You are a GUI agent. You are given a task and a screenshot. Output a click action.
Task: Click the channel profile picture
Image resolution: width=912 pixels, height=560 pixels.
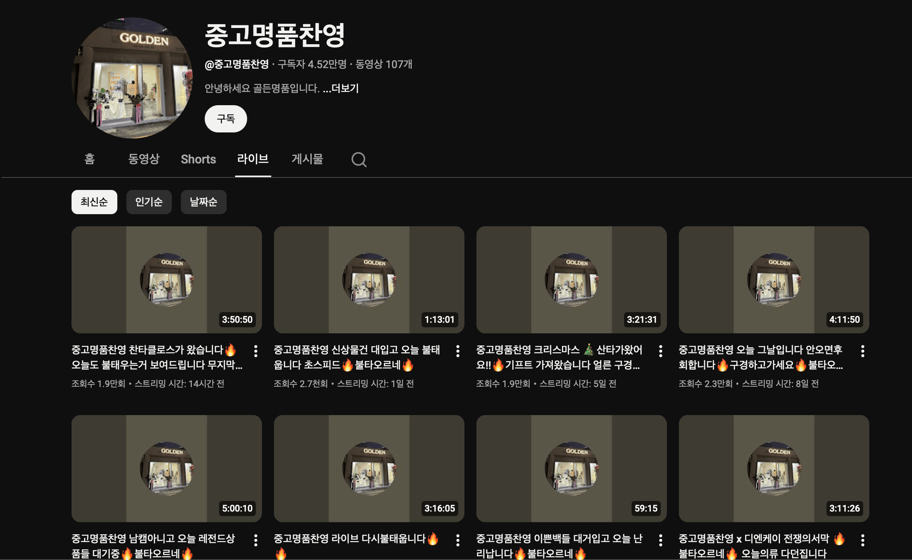pos(131,78)
